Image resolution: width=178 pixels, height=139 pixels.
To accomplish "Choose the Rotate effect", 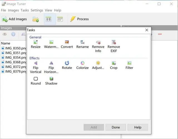I will (67, 65).
